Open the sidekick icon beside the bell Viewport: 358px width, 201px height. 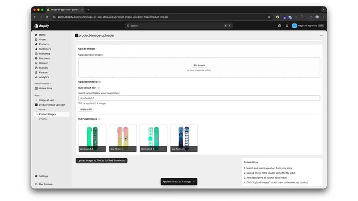pyautogui.click(x=279, y=26)
